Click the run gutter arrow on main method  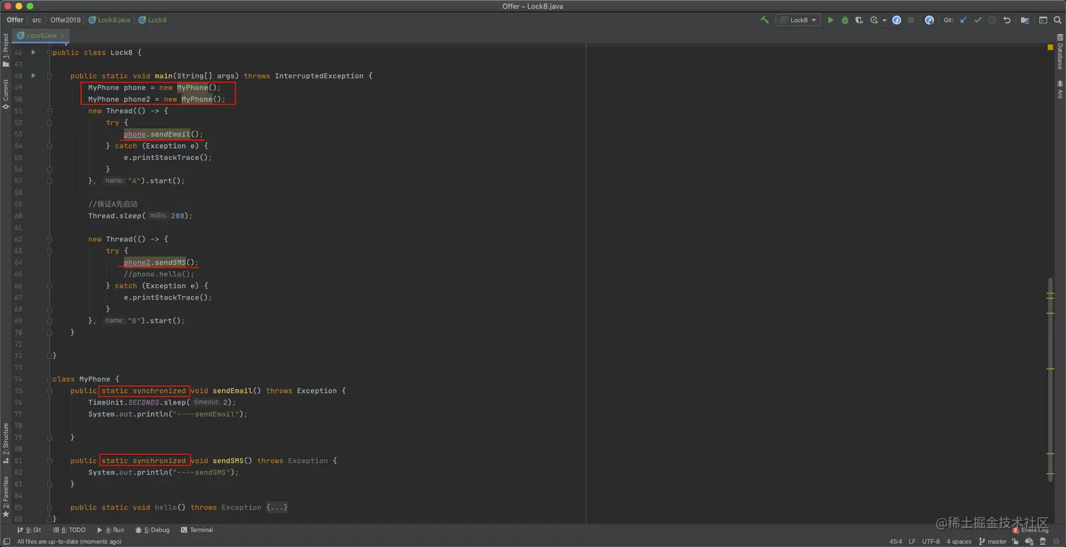coord(33,75)
